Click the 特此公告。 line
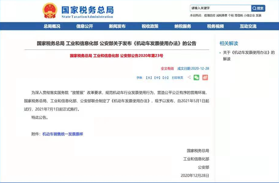Image resolution: width=279 pixels, height=183 pixels. point(40,117)
